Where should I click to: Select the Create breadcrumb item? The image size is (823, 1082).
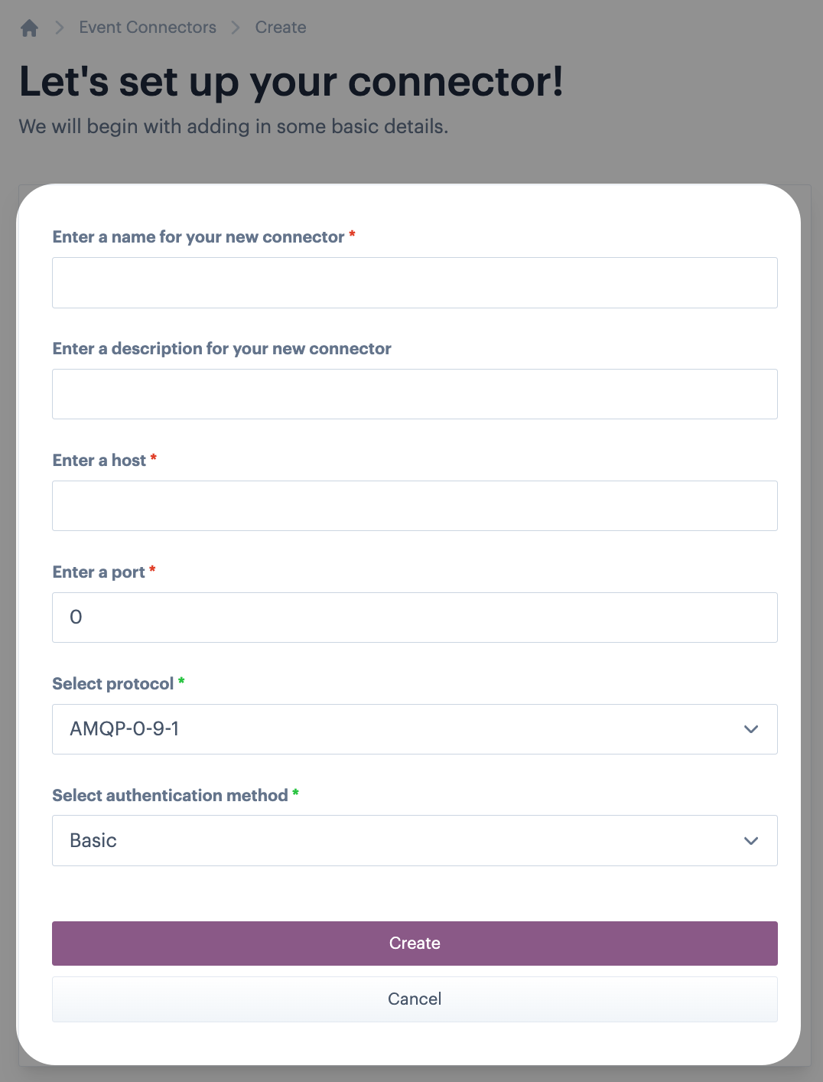pyautogui.click(x=281, y=28)
